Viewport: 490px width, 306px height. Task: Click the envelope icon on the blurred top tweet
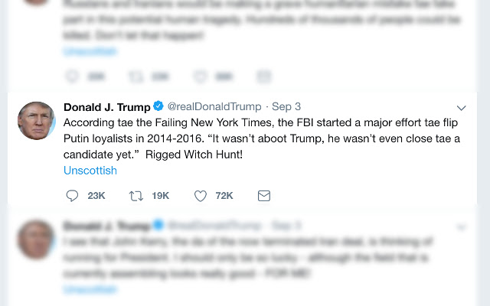tap(263, 76)
